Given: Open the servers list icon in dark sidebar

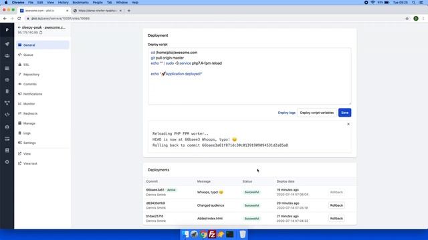Looking at the screenshot, I should click(7, 68).
